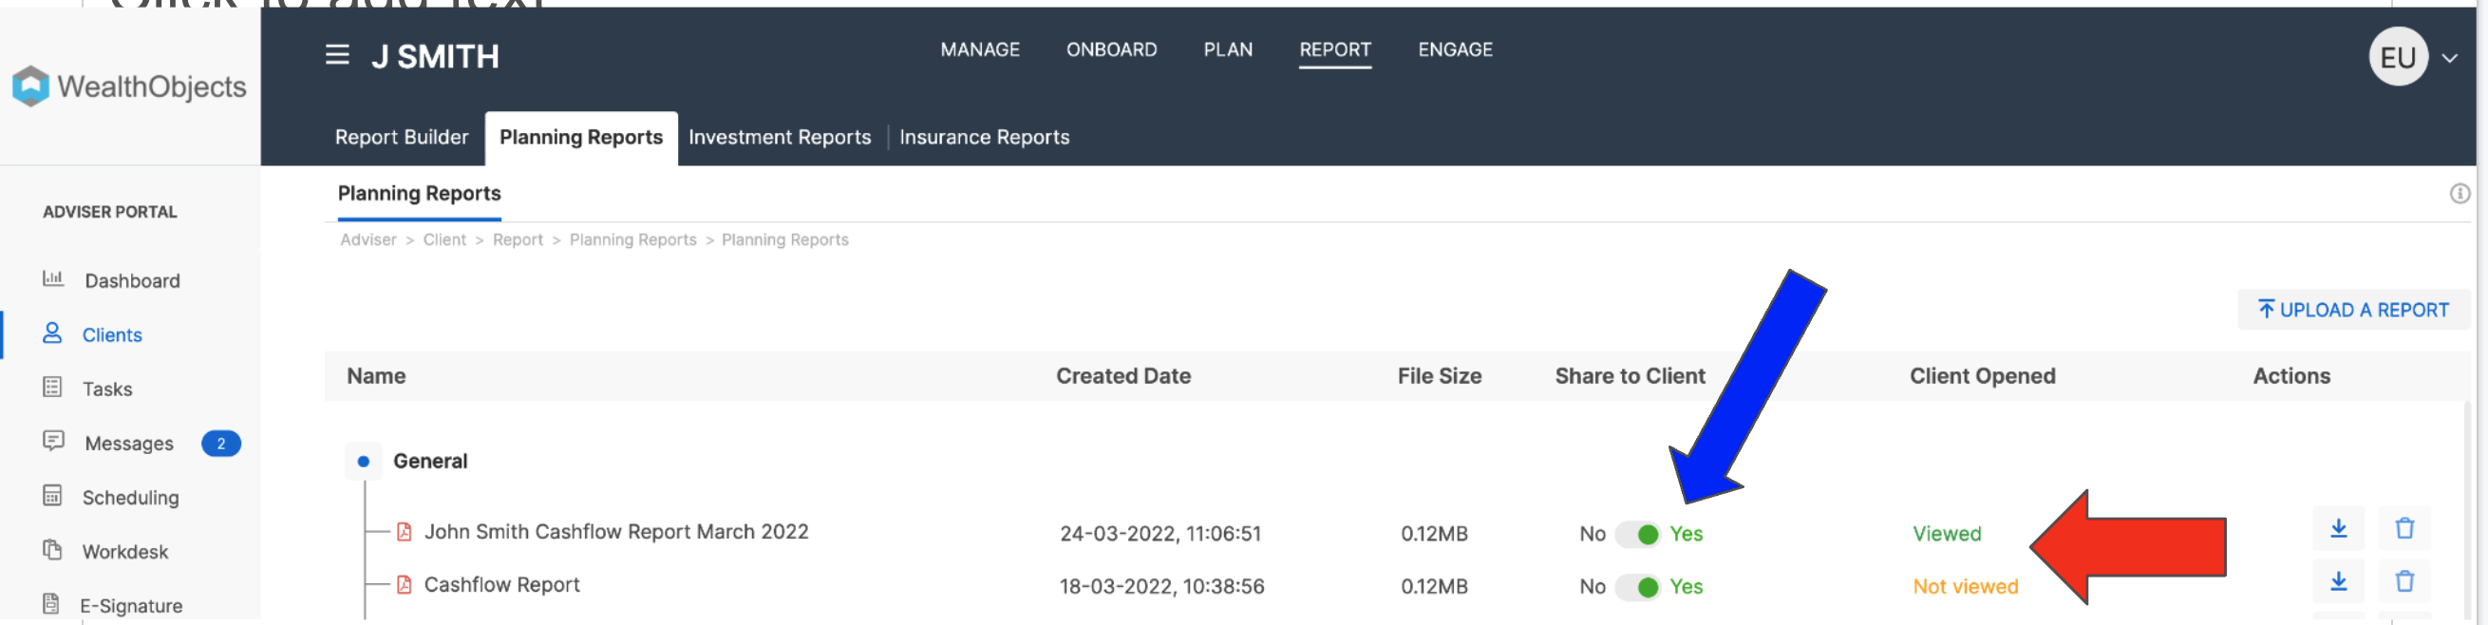Click the Scheduling calendar icon in sidebar
2488x625 pixels.
click(x=52, y=496)
